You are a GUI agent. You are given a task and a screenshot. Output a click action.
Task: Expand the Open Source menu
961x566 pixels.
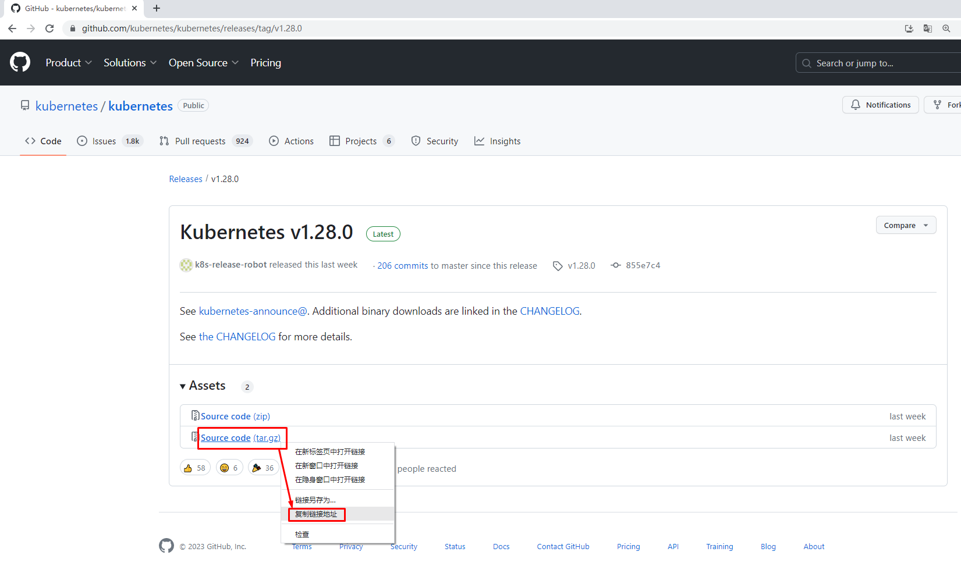[x=204, y=63]
